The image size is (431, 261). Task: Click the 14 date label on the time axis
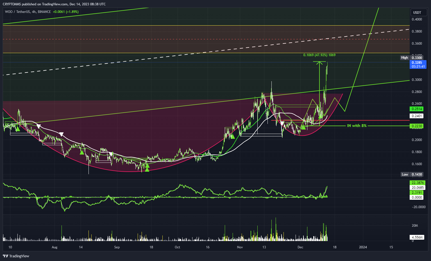pyautogui.click(x=81, y=247)
